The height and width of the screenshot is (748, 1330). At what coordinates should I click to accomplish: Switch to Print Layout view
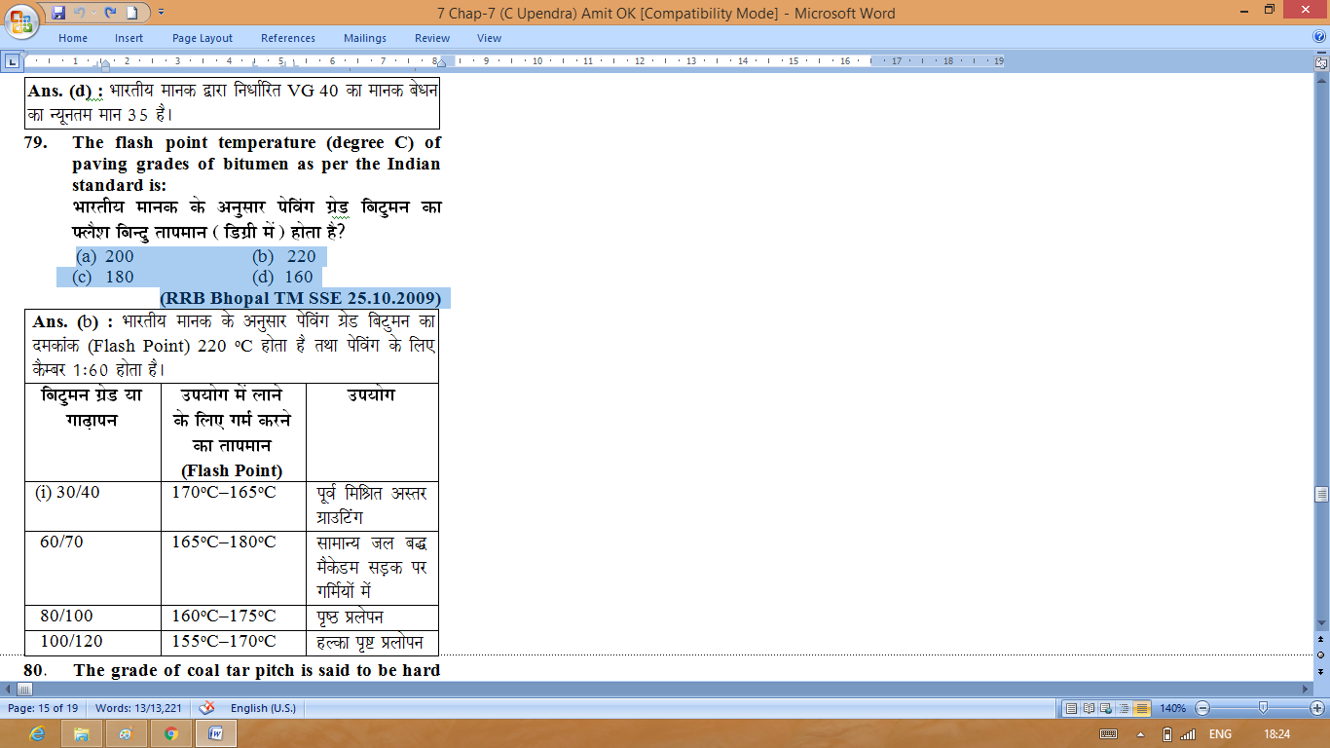[x=1071, y=708]
